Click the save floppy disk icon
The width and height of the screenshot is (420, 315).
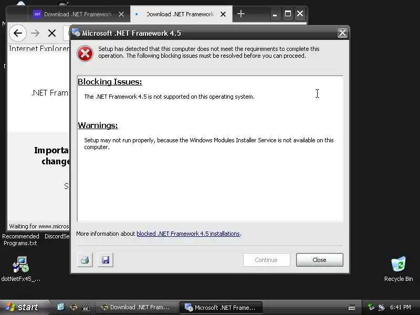point(106,260)
